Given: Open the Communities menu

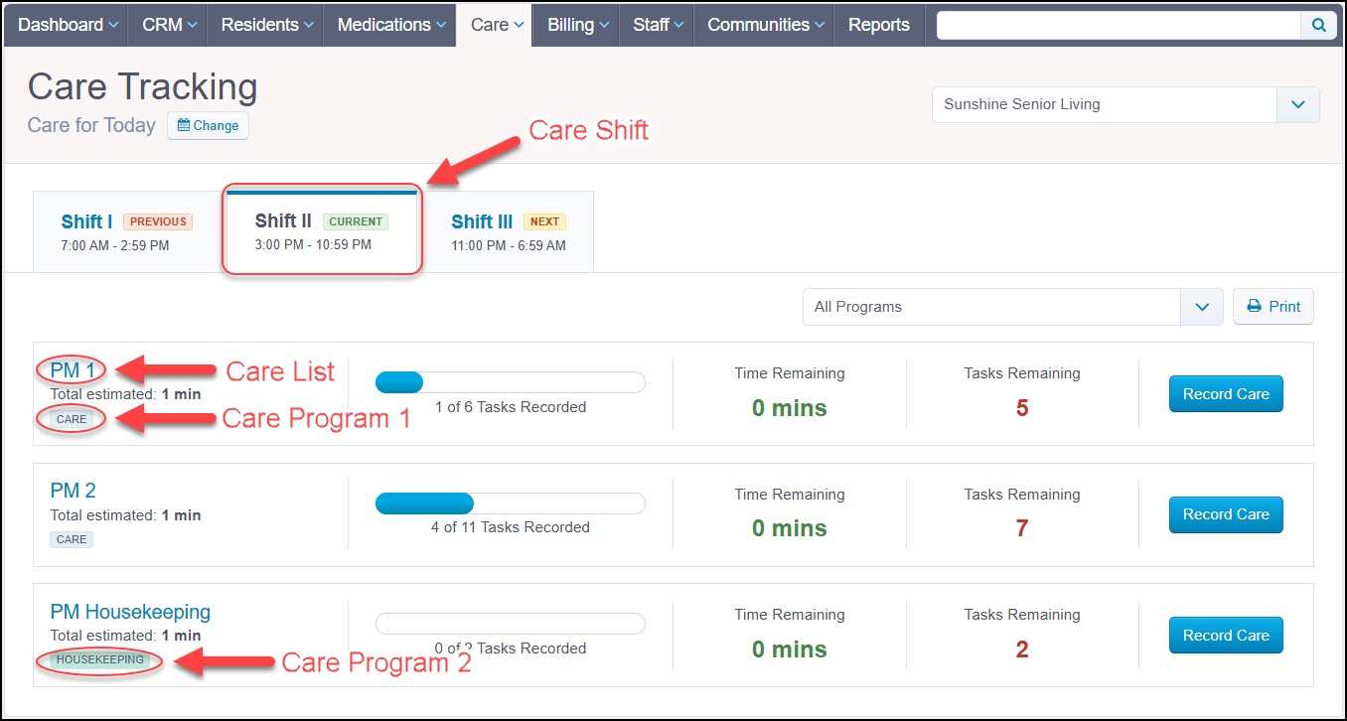Looking at the screenshot, I should pyautogui.click(x=764, y=25).
